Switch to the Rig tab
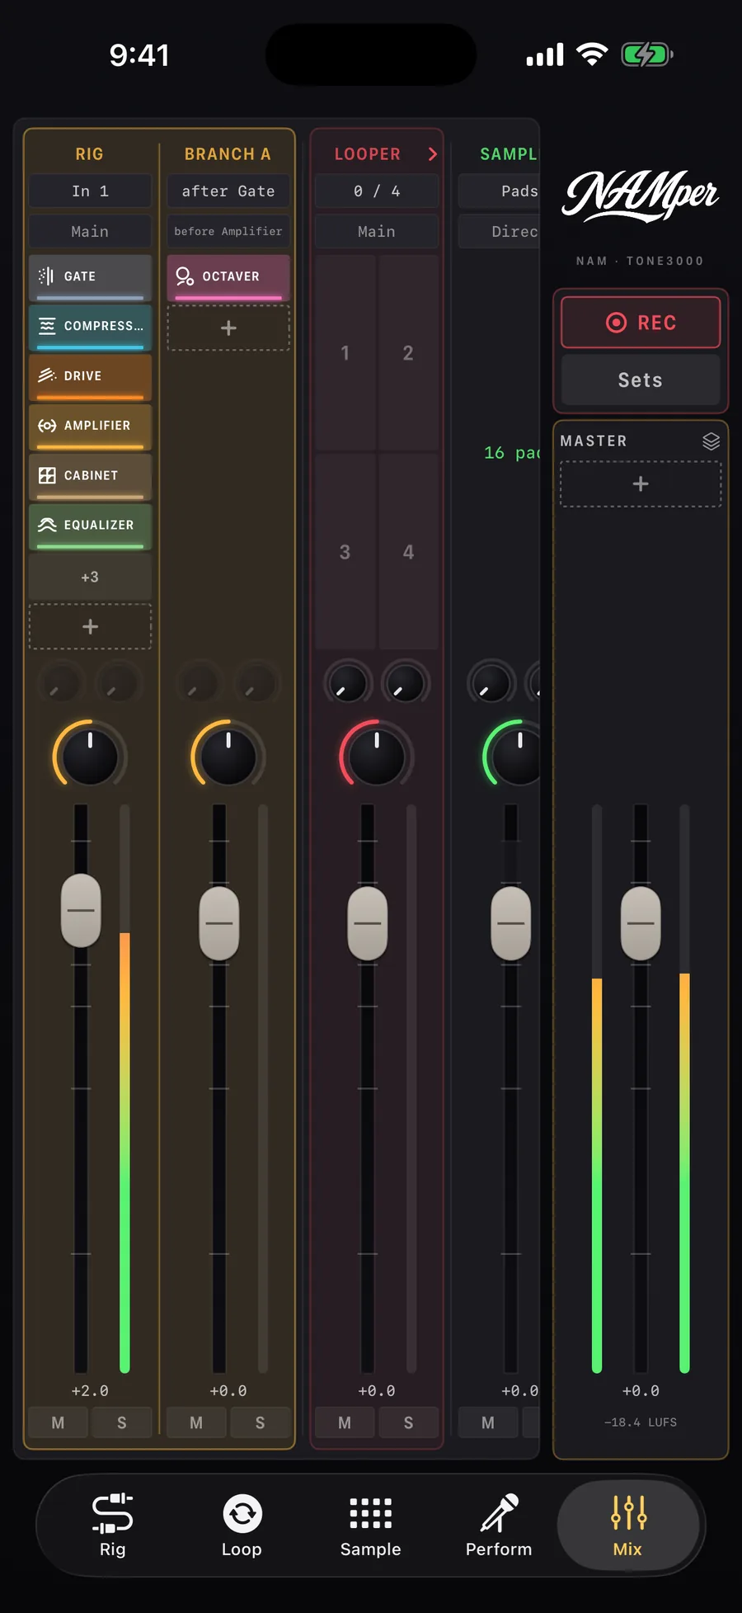The height and width of the screenshot is (1613, 742). coord(112,1526)
